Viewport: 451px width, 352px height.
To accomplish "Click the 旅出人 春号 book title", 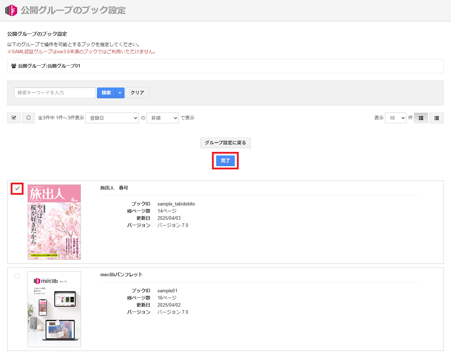I will point(114,188).
